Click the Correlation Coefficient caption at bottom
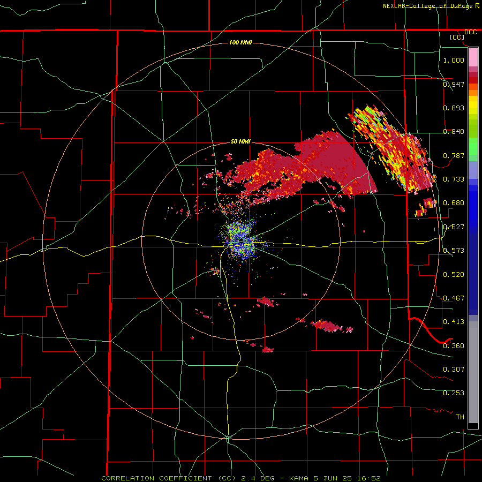The image size is (482, 482). 241,478
